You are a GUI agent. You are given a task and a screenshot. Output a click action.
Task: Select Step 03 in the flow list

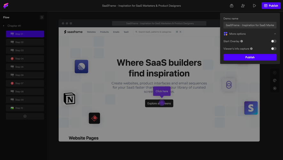coord(25,50)
